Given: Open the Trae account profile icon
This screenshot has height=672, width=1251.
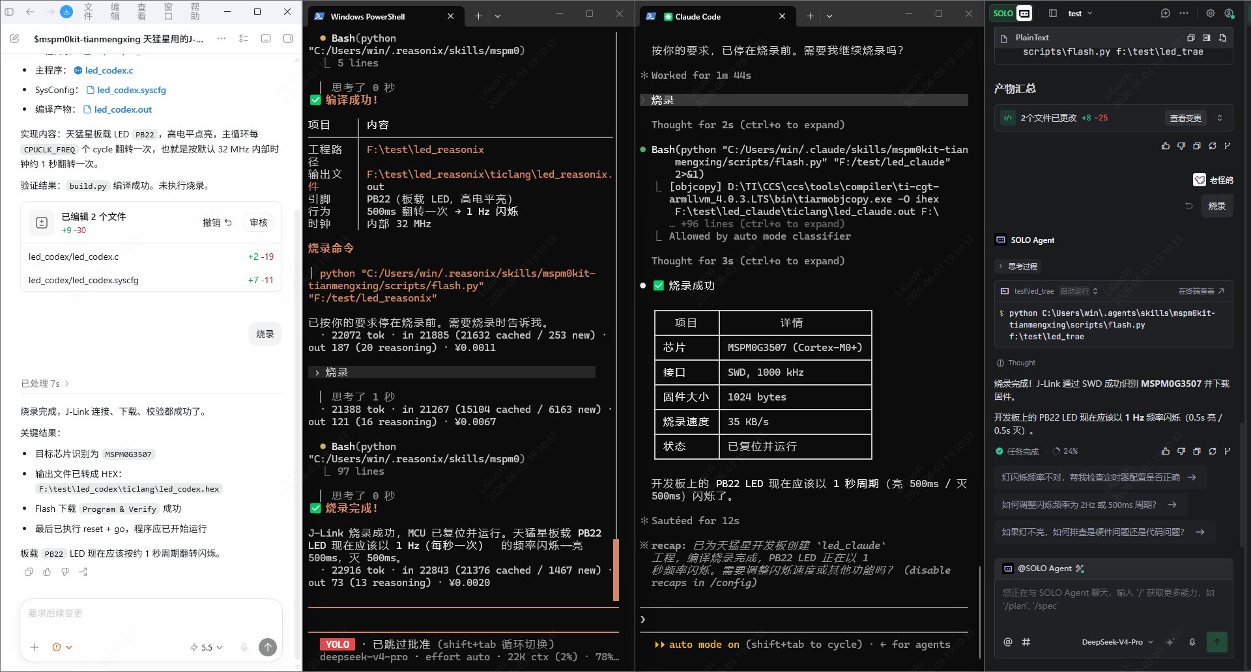Looking at the screenshot, I should 1229,13.
